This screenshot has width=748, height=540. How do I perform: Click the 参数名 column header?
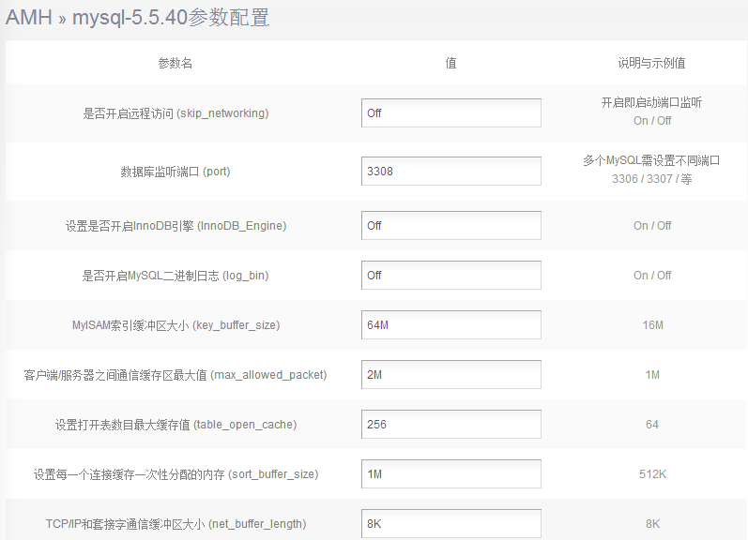pyautogui.click(x=176, y=63)
